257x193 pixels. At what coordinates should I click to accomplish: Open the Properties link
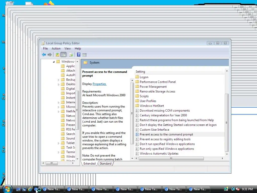99,84
